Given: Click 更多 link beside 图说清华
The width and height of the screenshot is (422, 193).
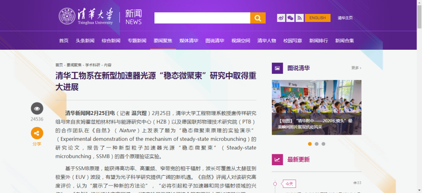Looking at the screenshot, I should (356, 68).
